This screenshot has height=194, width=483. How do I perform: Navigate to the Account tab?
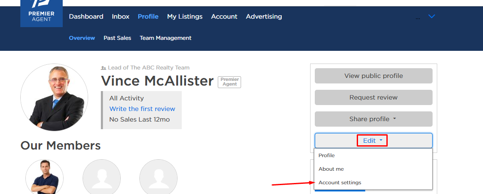tap(224, 17)
